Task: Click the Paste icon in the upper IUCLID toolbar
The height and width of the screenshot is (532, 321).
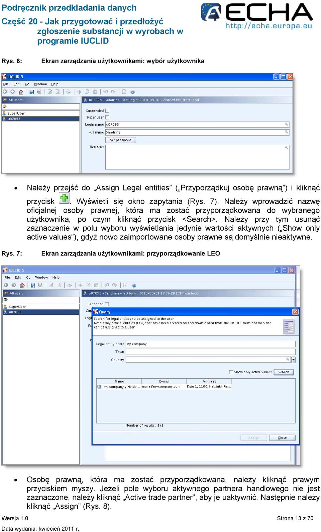Action: (95, 92)
